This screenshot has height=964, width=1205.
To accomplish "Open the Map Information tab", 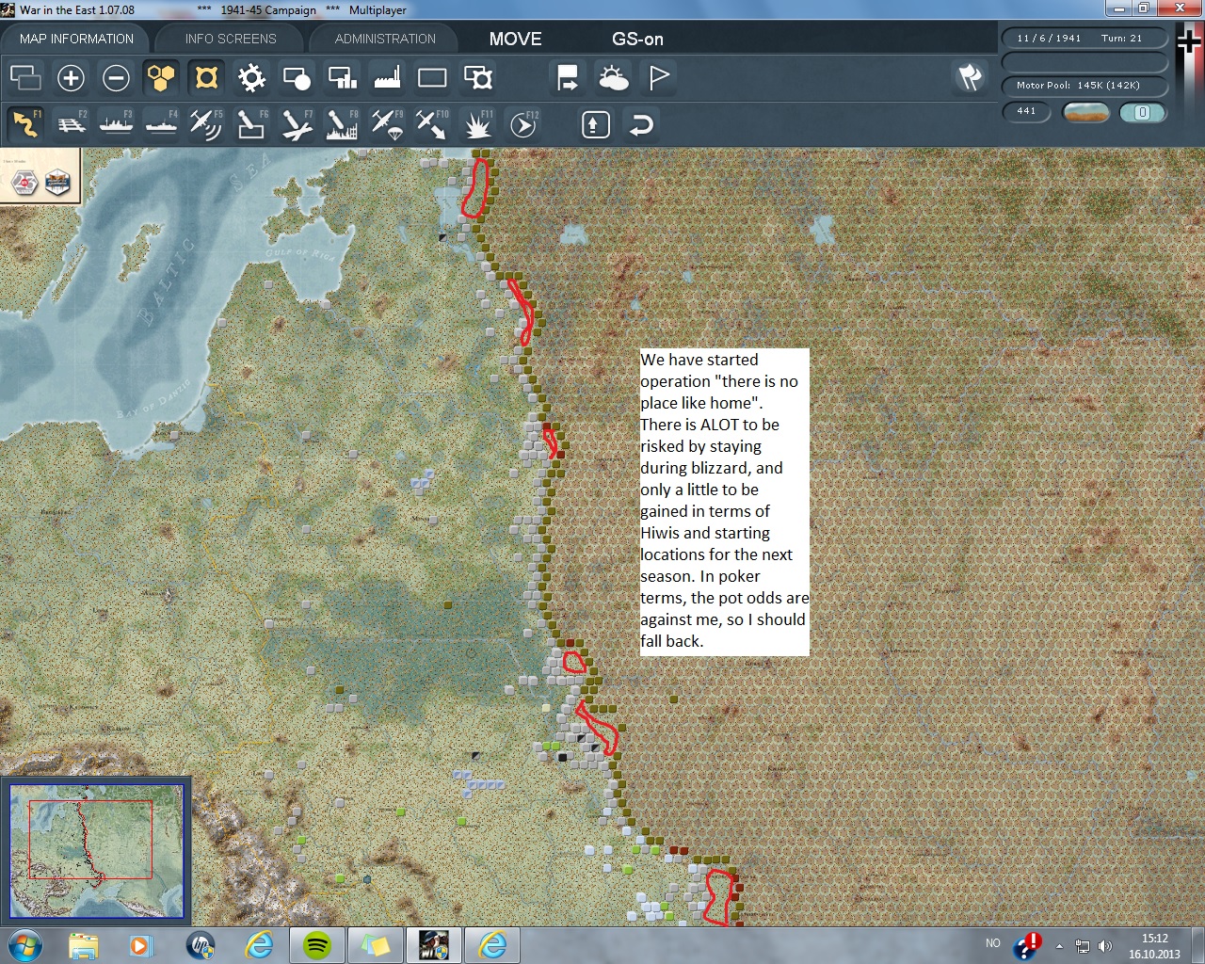I will [77, 39].
